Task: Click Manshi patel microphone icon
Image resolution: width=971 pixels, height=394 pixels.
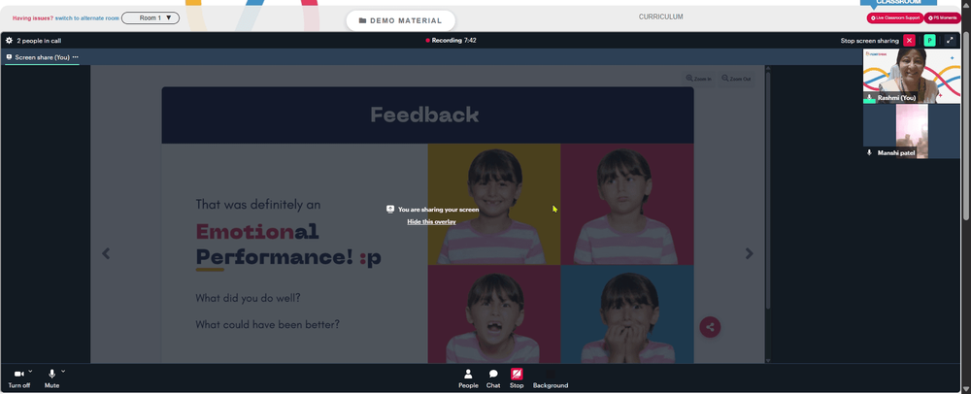Action: coord(869,152)
